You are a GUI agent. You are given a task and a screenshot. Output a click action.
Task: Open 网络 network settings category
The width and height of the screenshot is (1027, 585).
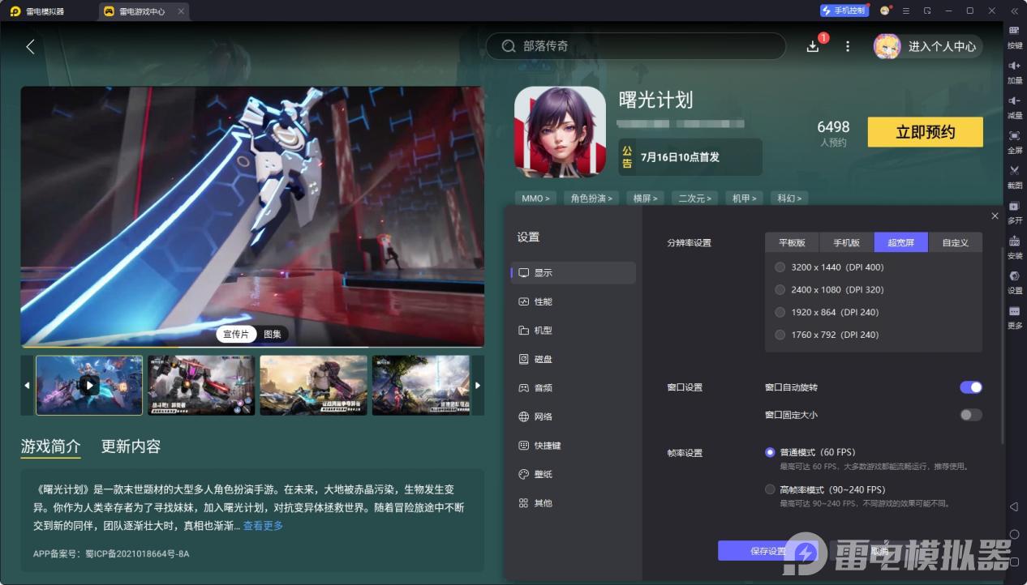point(573,416)
